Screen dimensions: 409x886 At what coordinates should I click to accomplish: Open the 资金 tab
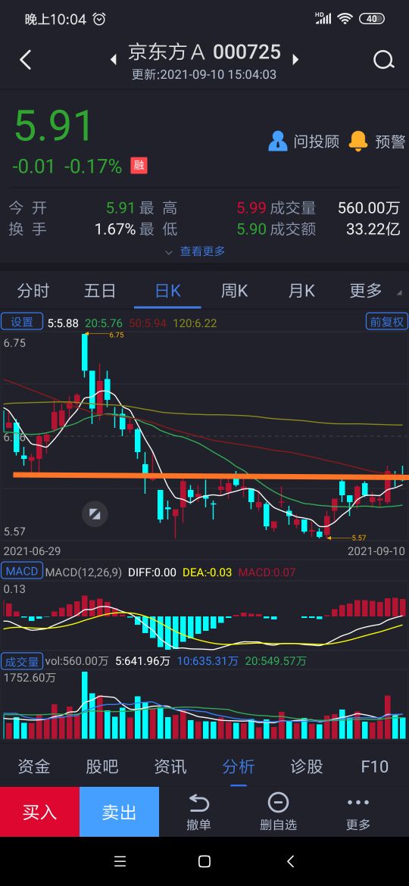[34, 767]
